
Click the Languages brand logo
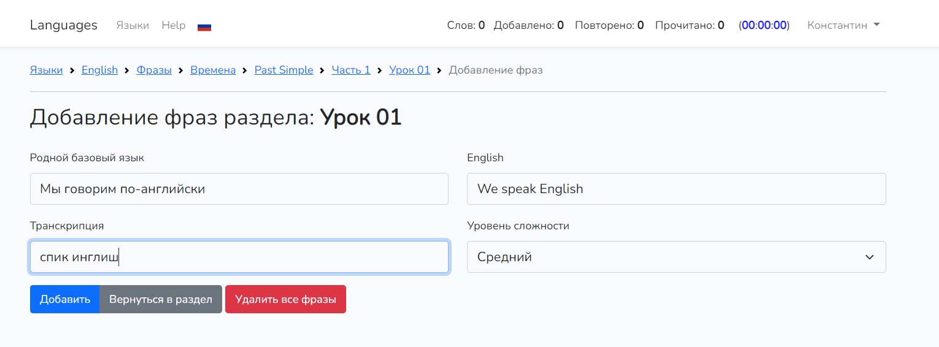coord(64,25)
